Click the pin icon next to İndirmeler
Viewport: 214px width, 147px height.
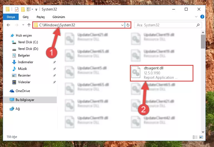[x=55, y=62]
